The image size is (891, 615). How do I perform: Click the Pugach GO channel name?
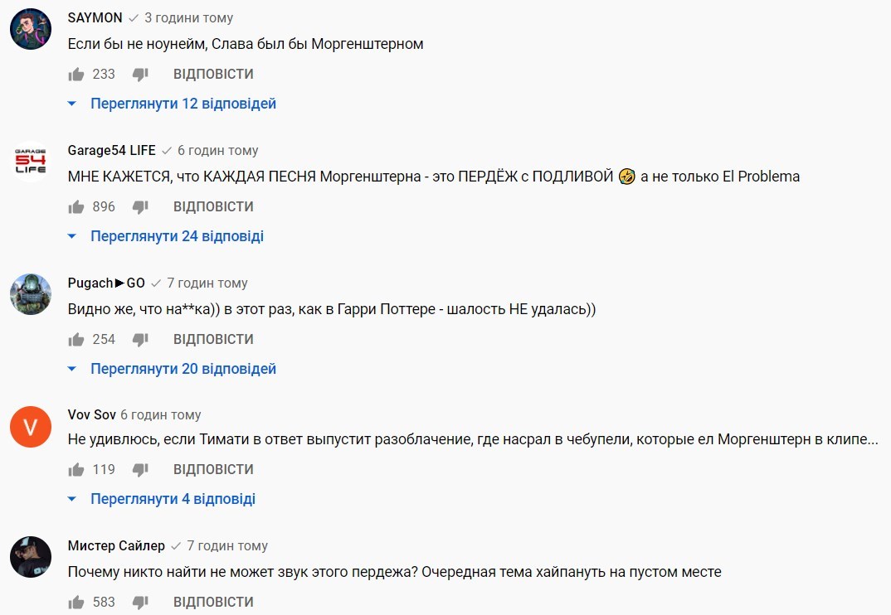(x=106, y=283)
